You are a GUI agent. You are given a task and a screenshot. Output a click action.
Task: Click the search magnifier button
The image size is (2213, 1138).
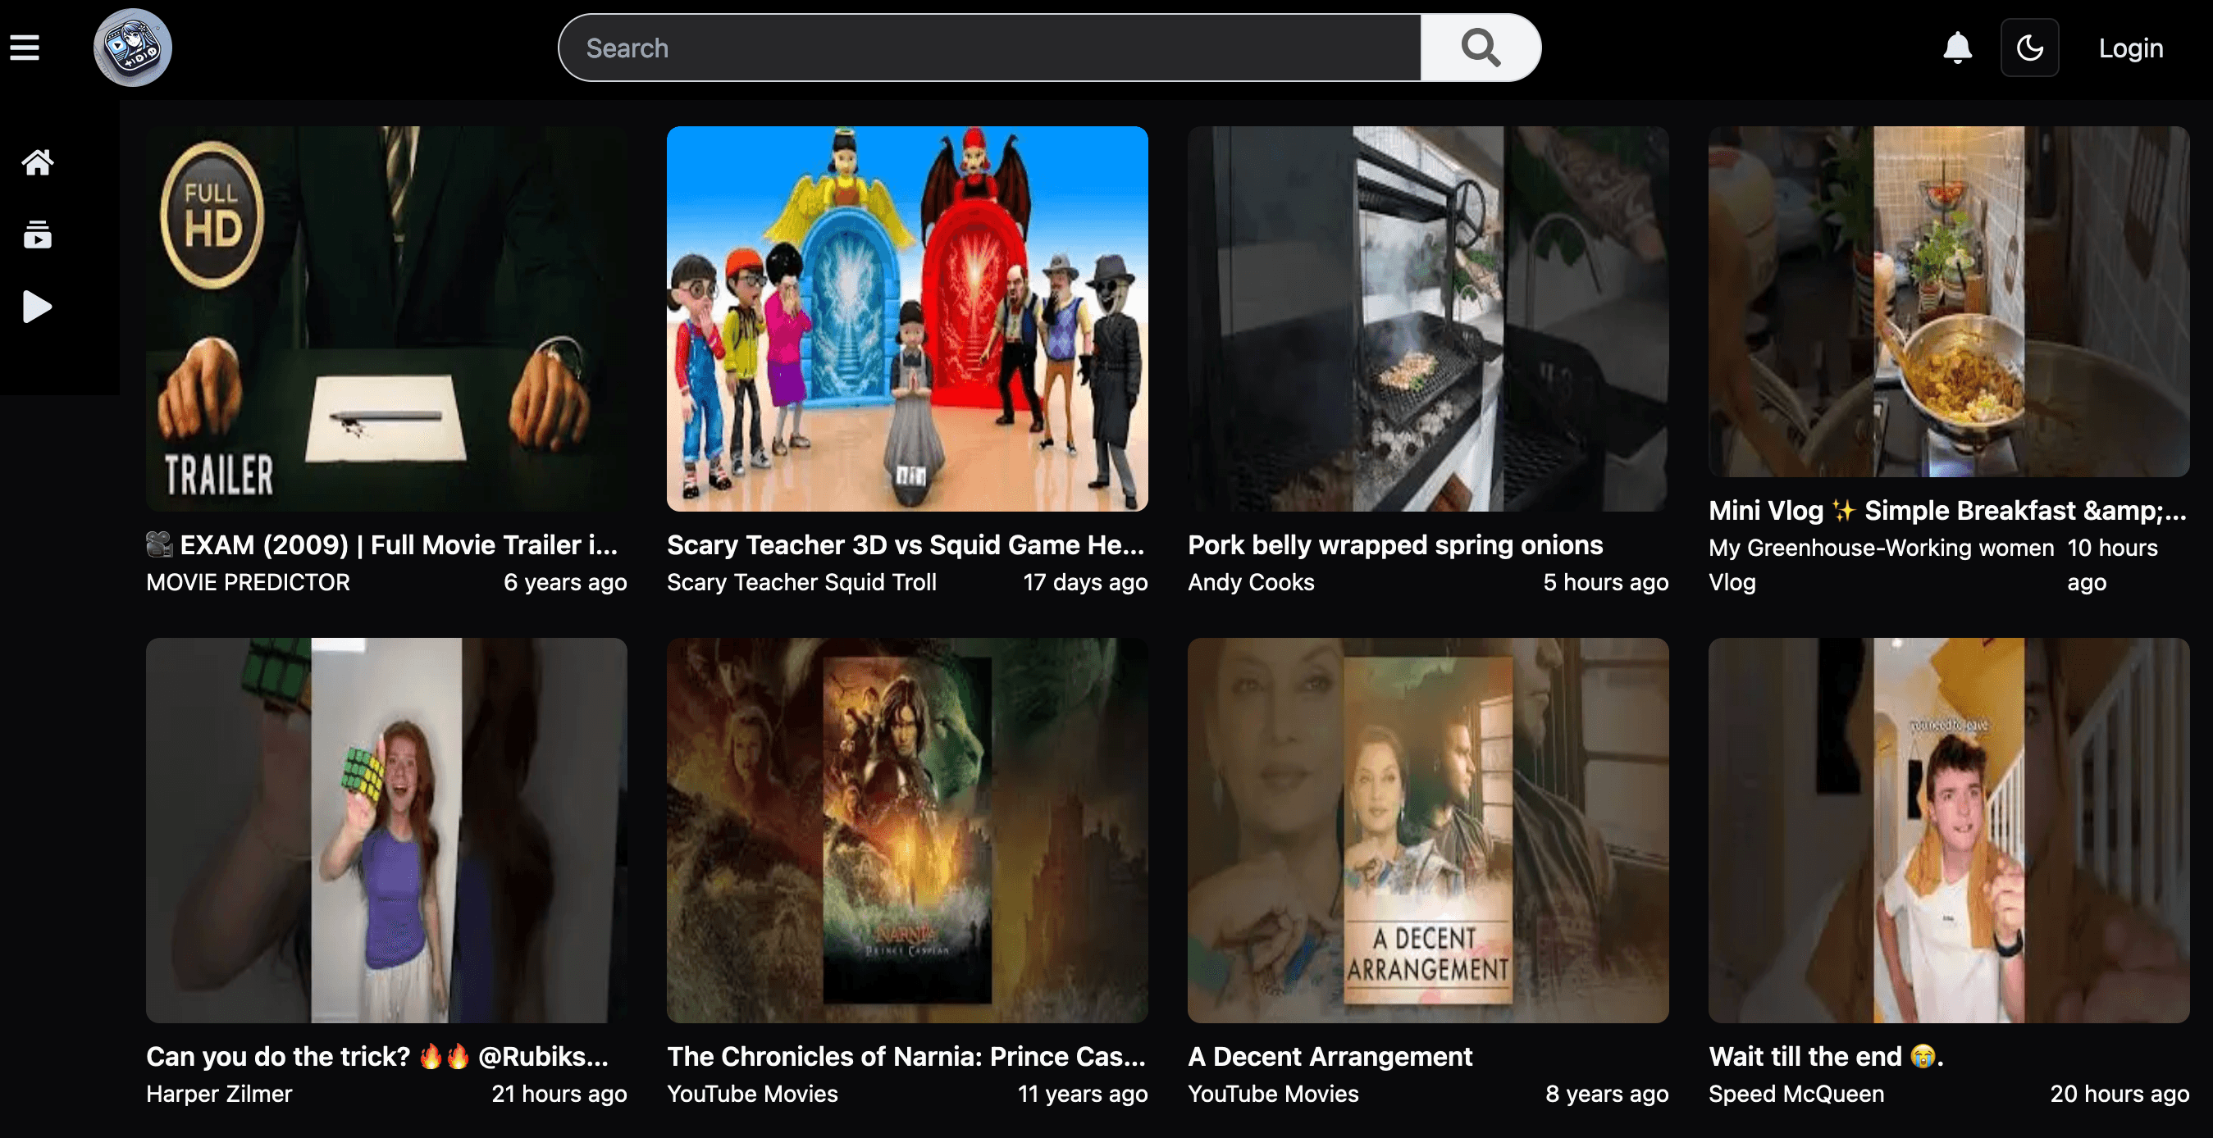tap(1481, 48)
